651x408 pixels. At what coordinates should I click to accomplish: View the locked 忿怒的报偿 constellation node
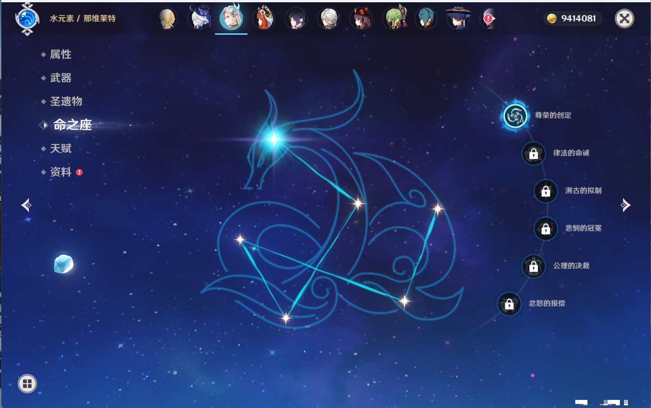tap(509, 304)
